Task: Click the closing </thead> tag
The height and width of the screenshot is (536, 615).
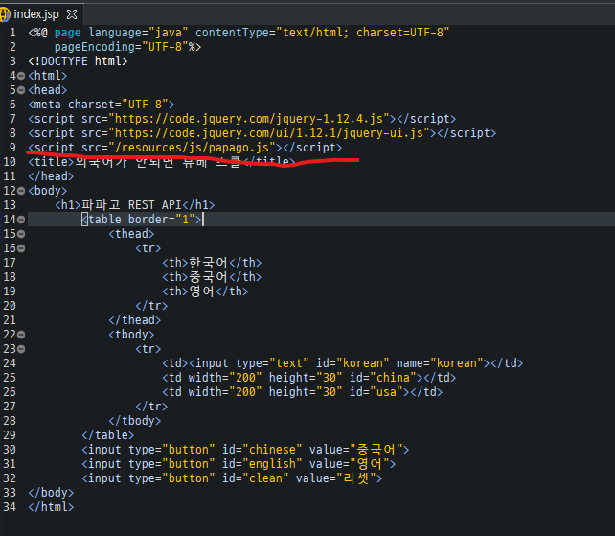Action: (x=134, y=320)
